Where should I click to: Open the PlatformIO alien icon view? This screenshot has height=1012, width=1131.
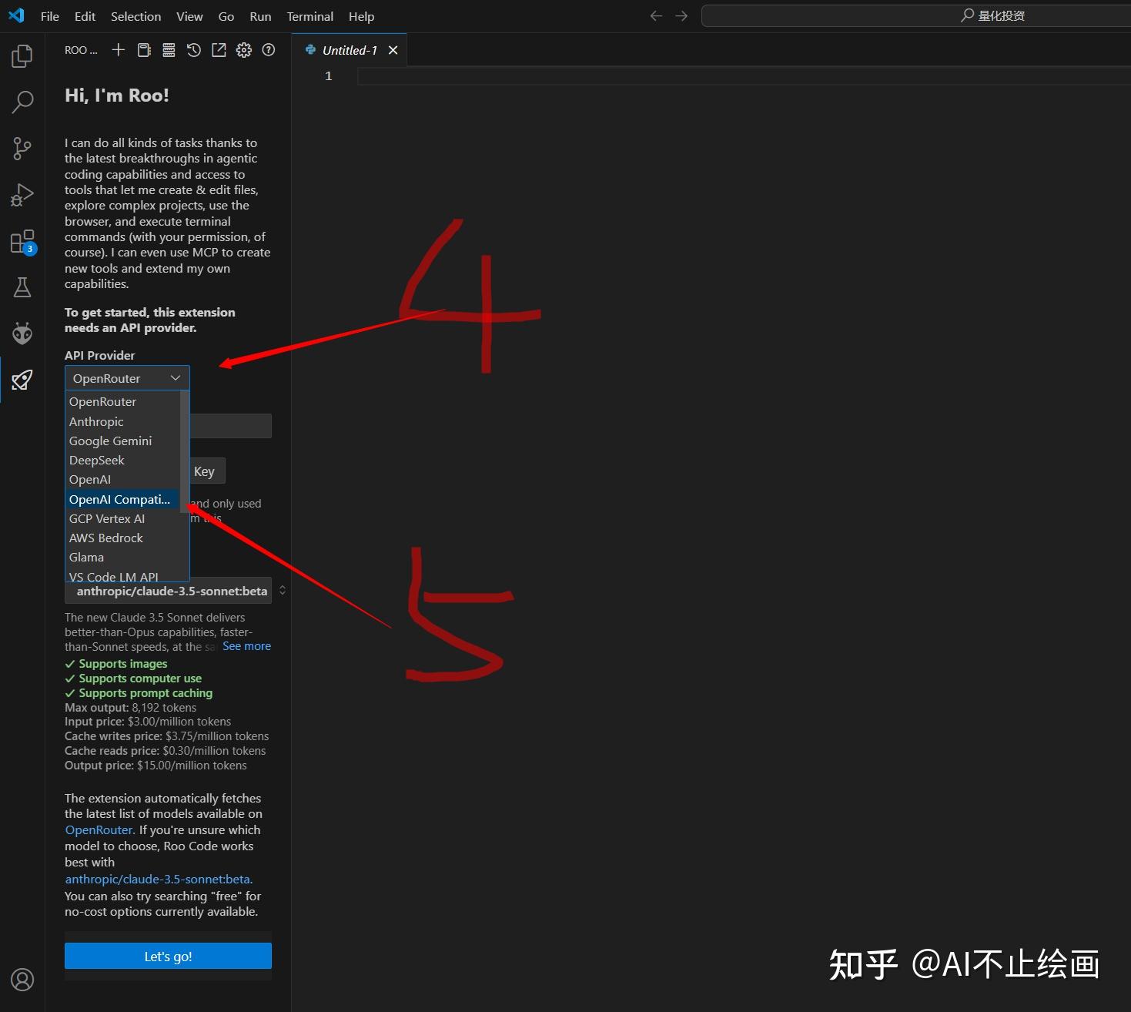22,333
